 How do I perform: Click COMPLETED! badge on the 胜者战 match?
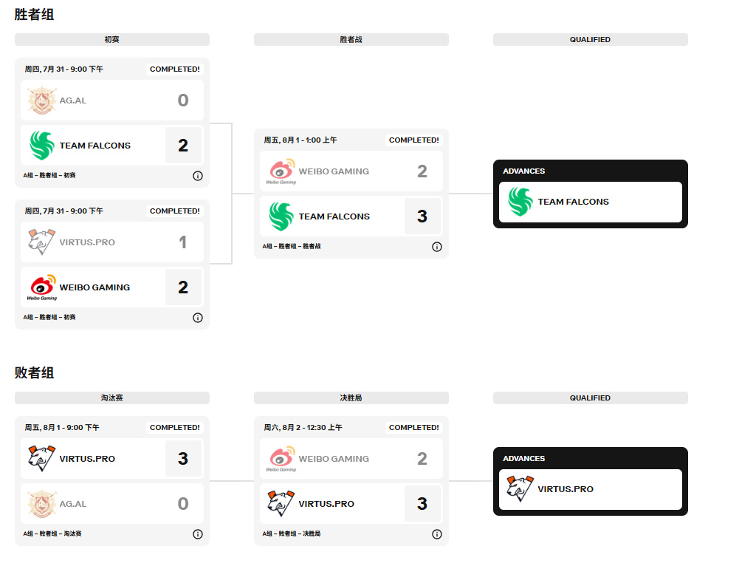[413, 140]
